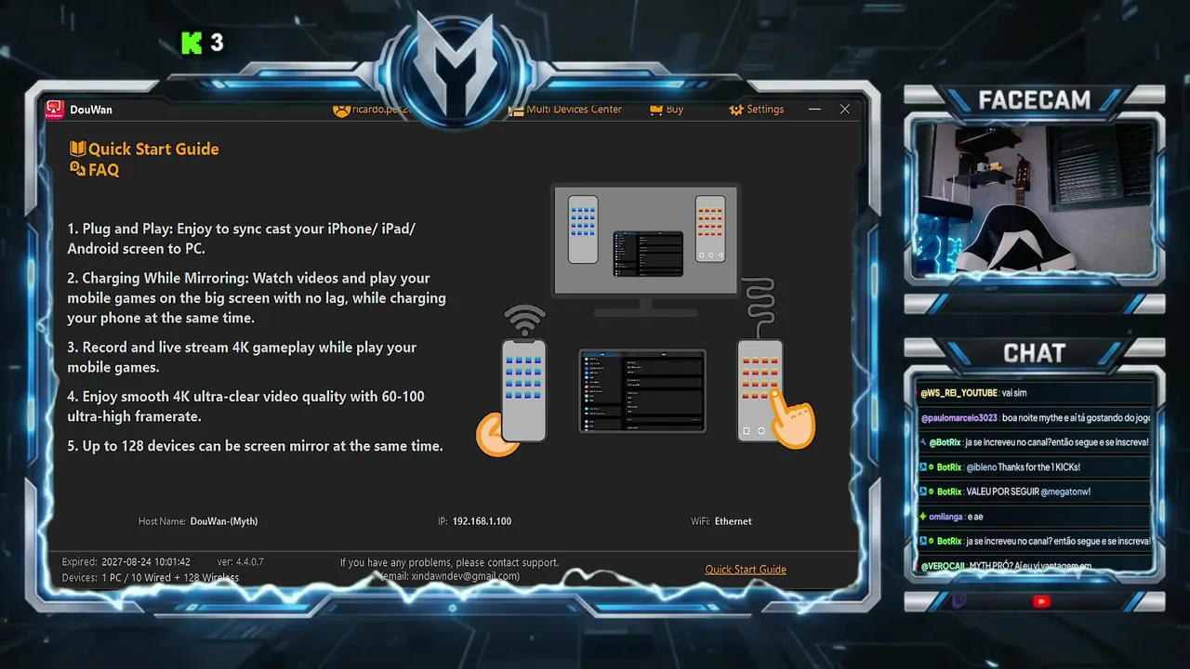The height and width of the screenshot is (669, 1190).
Task: Click the underlined Quick Start Guide footer link
Action: (x=746, y=570)
